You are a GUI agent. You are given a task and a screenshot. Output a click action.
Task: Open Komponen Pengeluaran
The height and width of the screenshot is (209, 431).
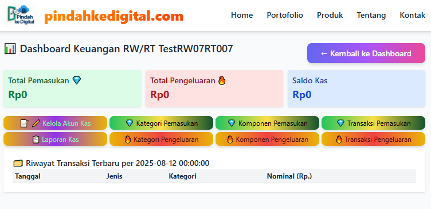tap(267, 139)
